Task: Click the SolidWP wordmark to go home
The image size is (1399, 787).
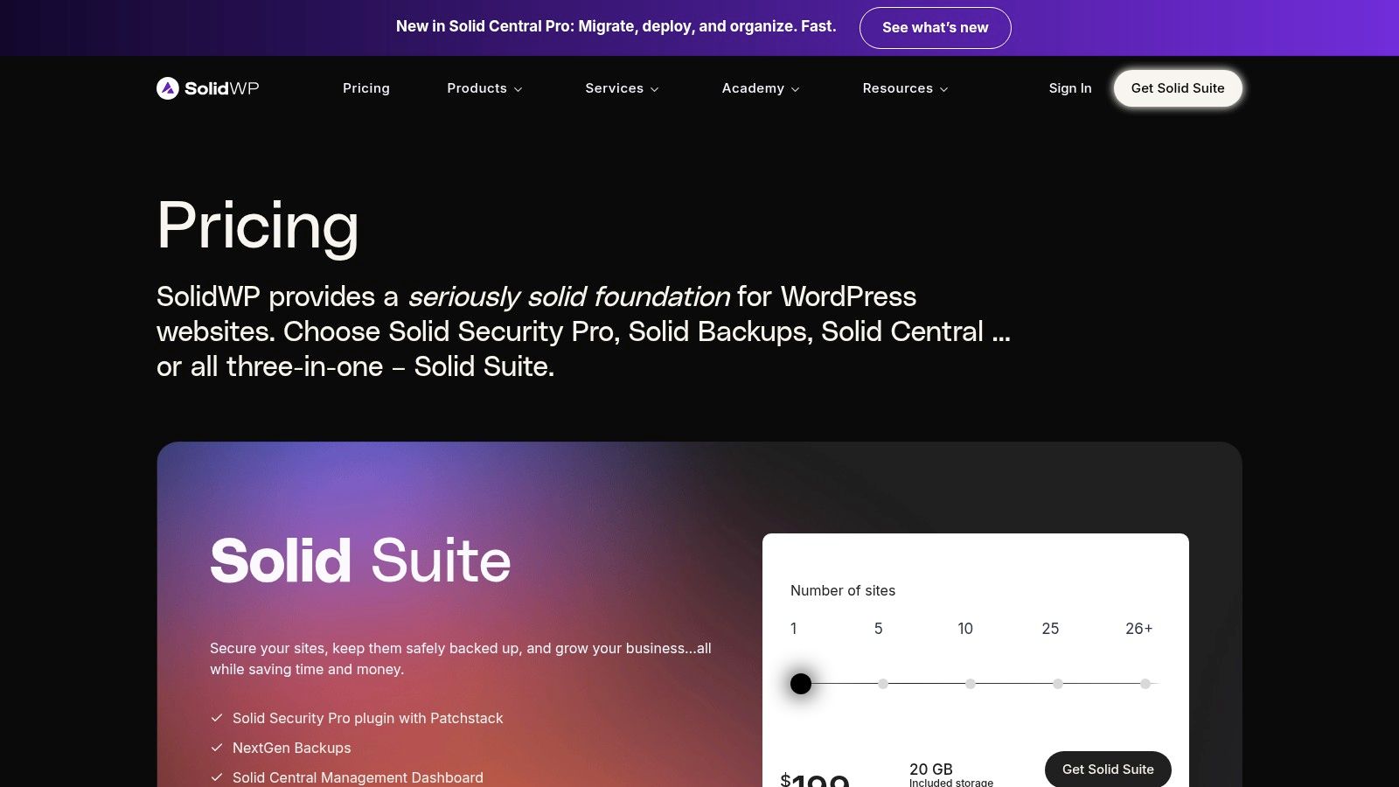Action: point(221,88)
